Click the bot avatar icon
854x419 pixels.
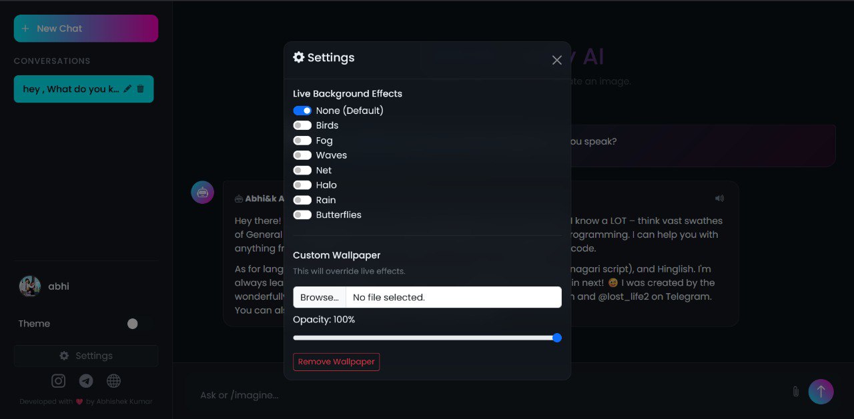[x=203, y=193]
